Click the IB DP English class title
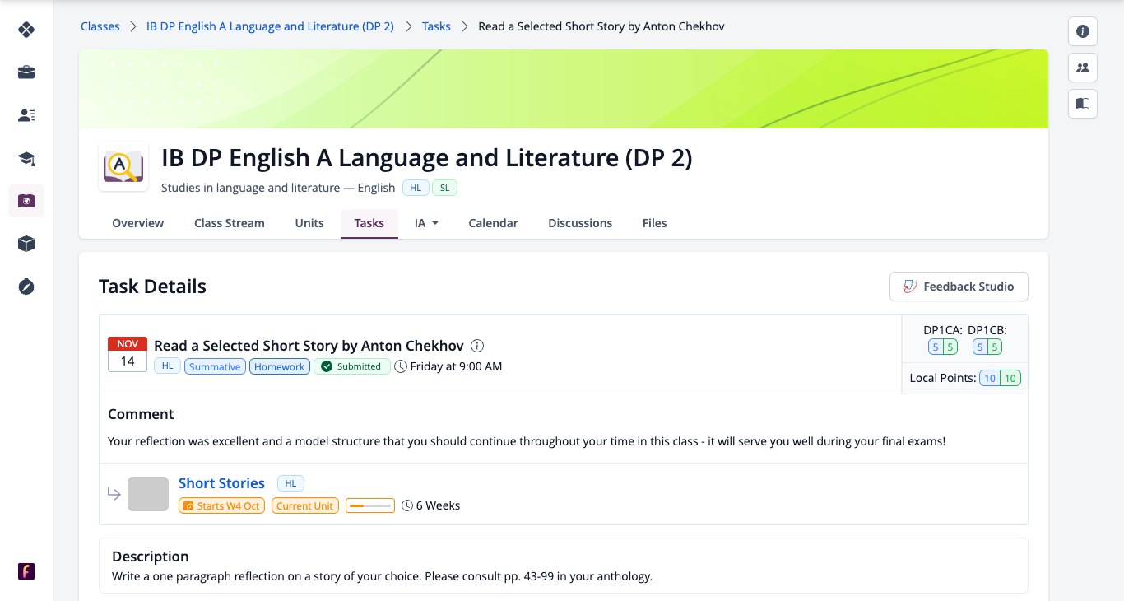 (x=426, y=157)
